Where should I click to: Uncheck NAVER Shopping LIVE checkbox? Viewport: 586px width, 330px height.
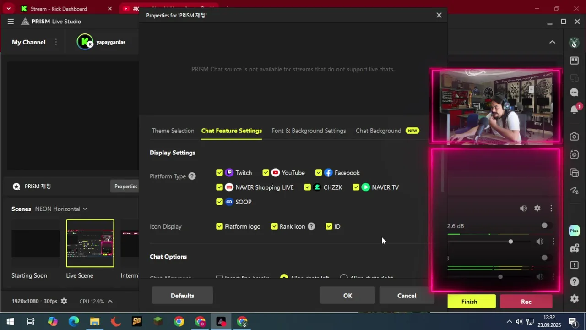(x=219, y=187)
